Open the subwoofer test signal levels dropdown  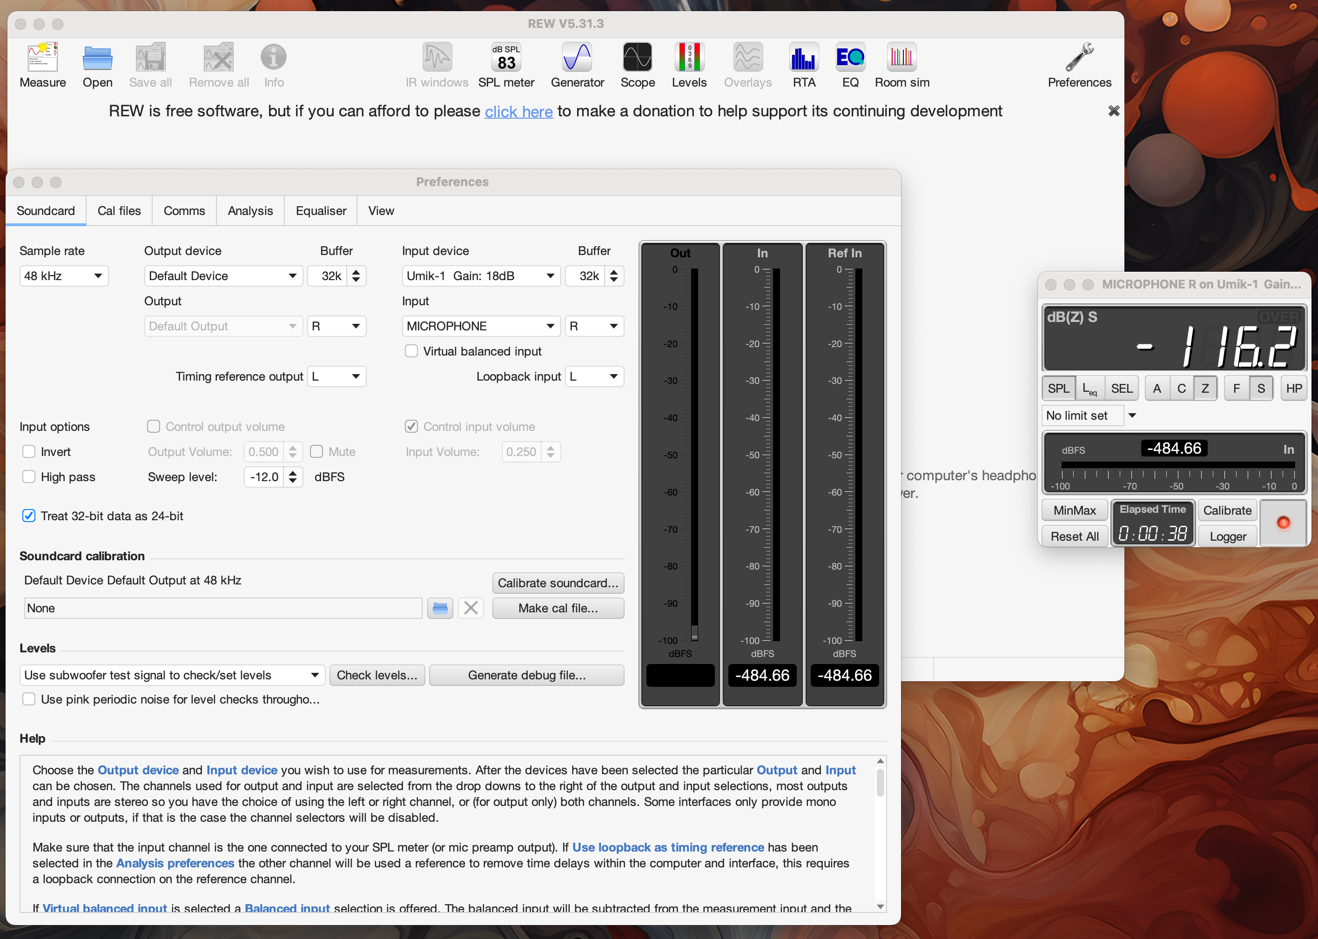pyautogui.click(x=172, y=675)
